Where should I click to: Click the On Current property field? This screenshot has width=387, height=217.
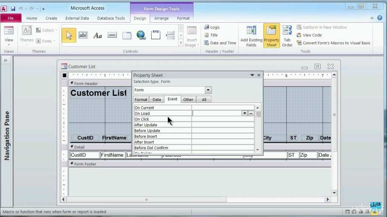[223, 108]
